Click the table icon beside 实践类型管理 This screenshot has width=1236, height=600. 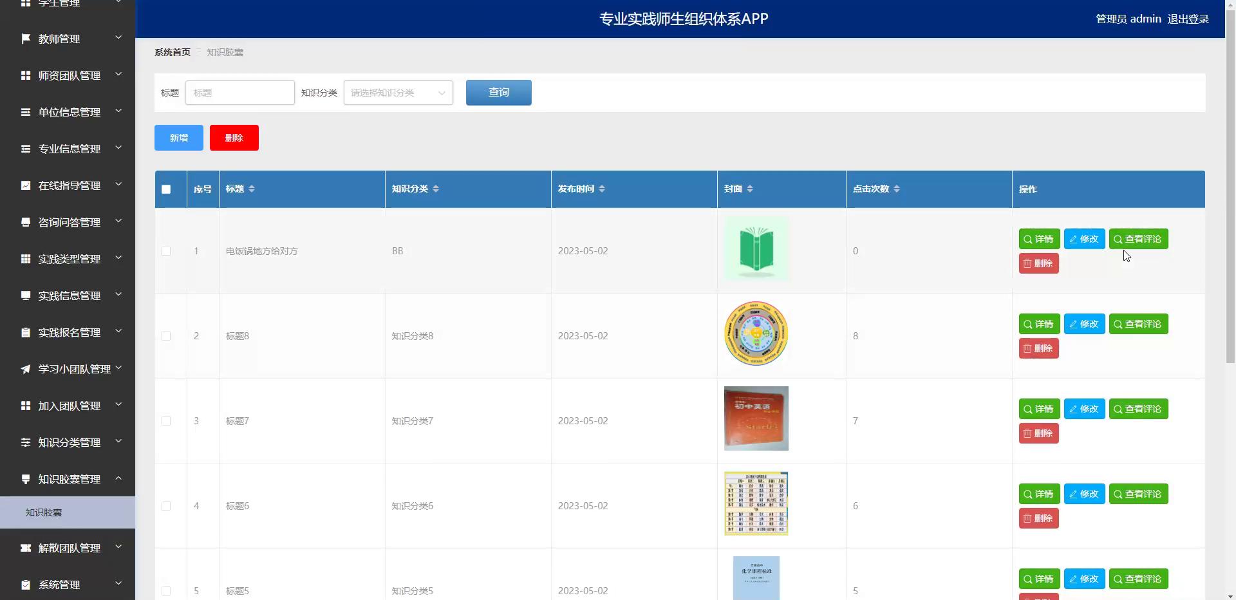pyautogui.click(x=26, y=259)
